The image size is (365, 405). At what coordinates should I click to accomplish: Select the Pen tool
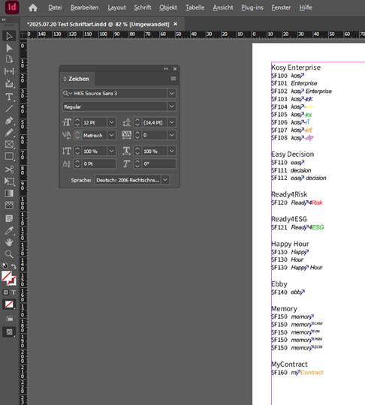[x=9, y=121]
